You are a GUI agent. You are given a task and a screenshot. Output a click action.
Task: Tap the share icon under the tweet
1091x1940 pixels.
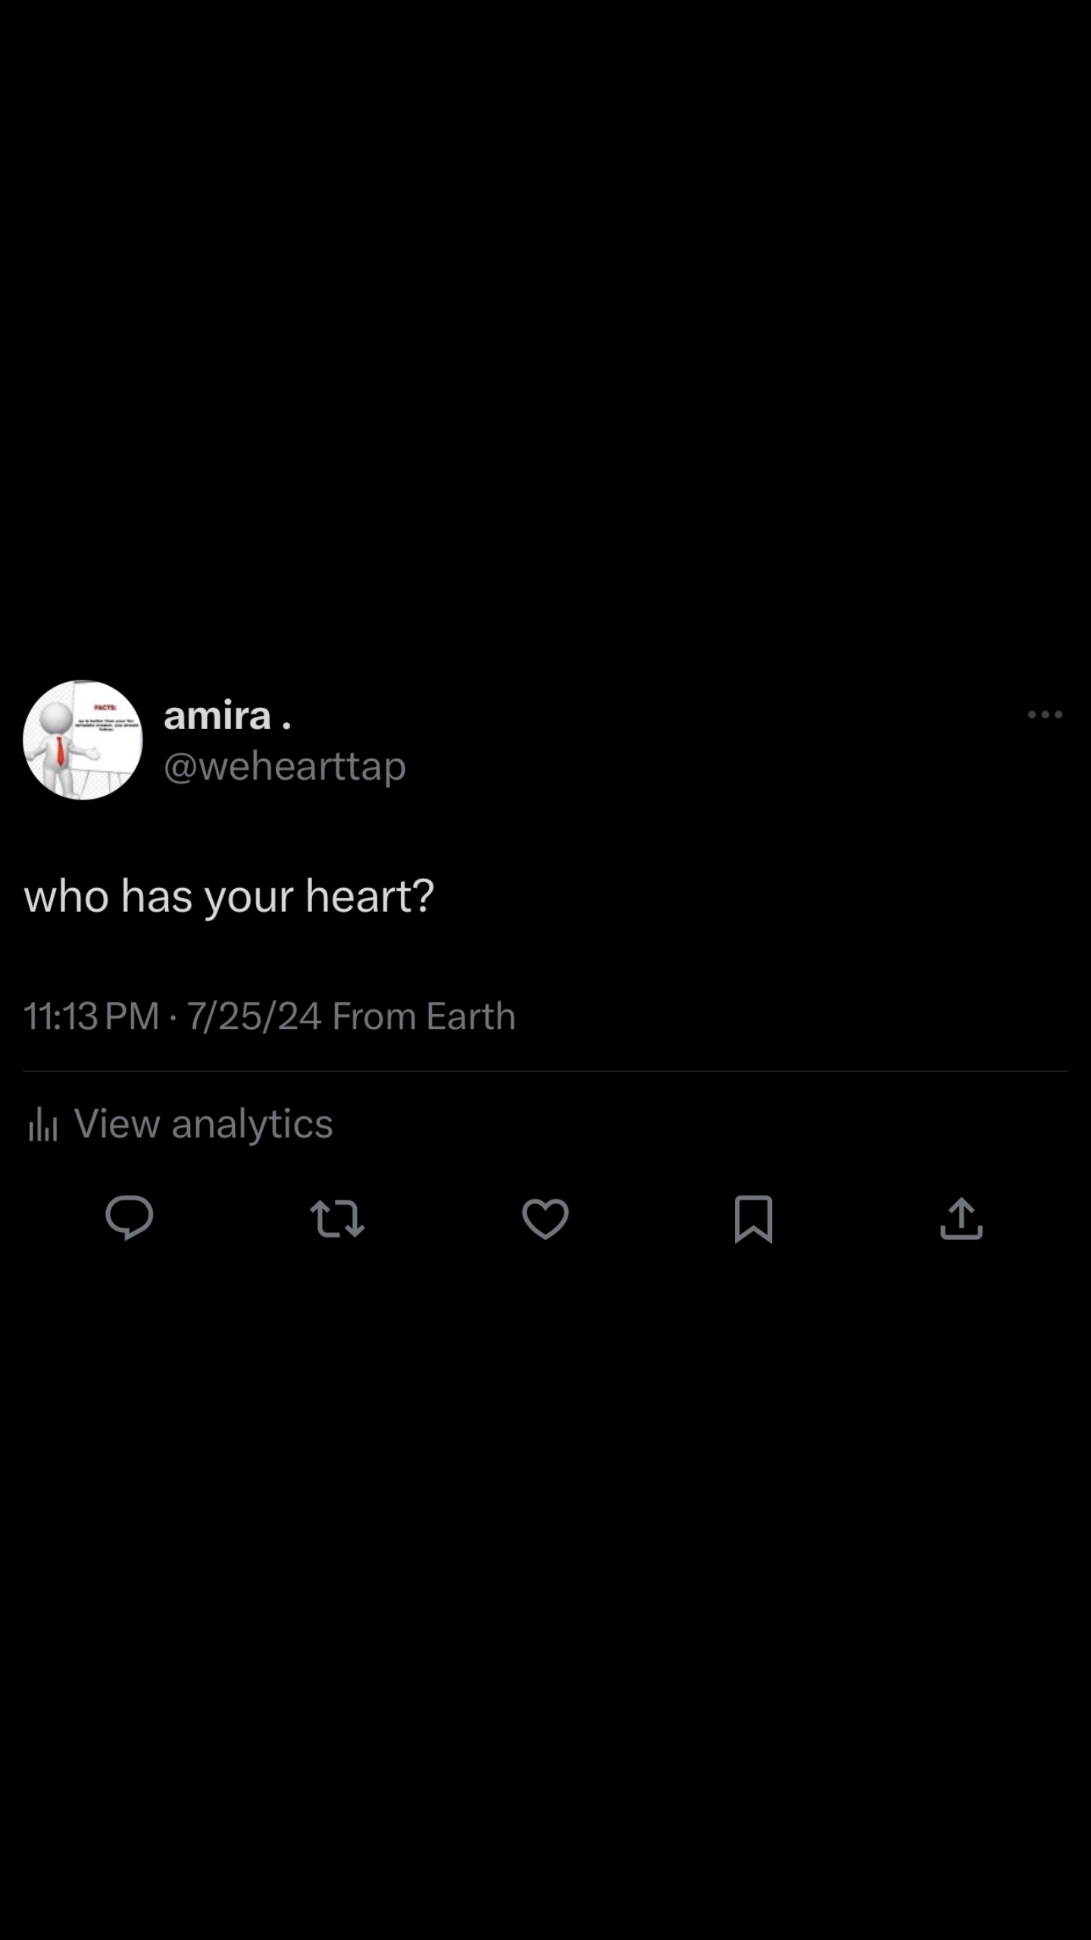(x=961, y=1218)
